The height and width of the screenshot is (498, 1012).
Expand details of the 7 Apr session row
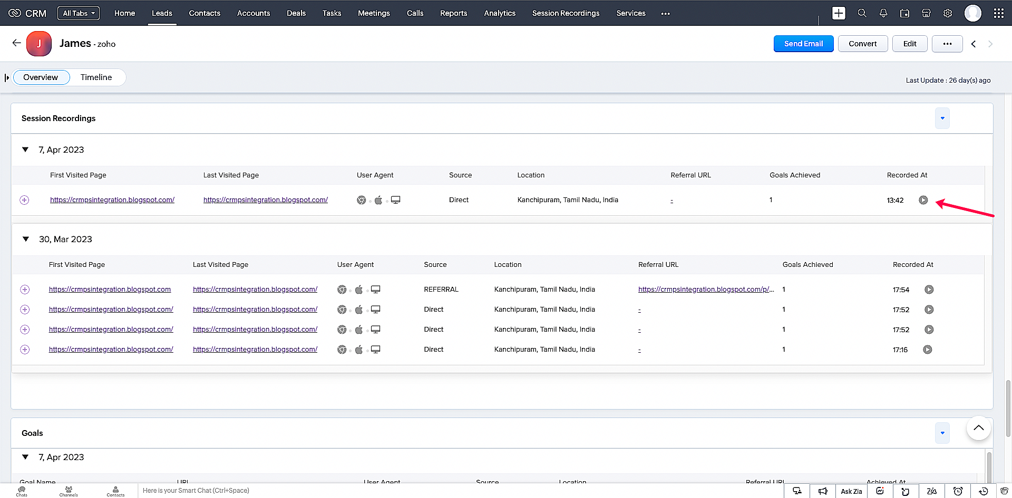(x=24, y=200)
